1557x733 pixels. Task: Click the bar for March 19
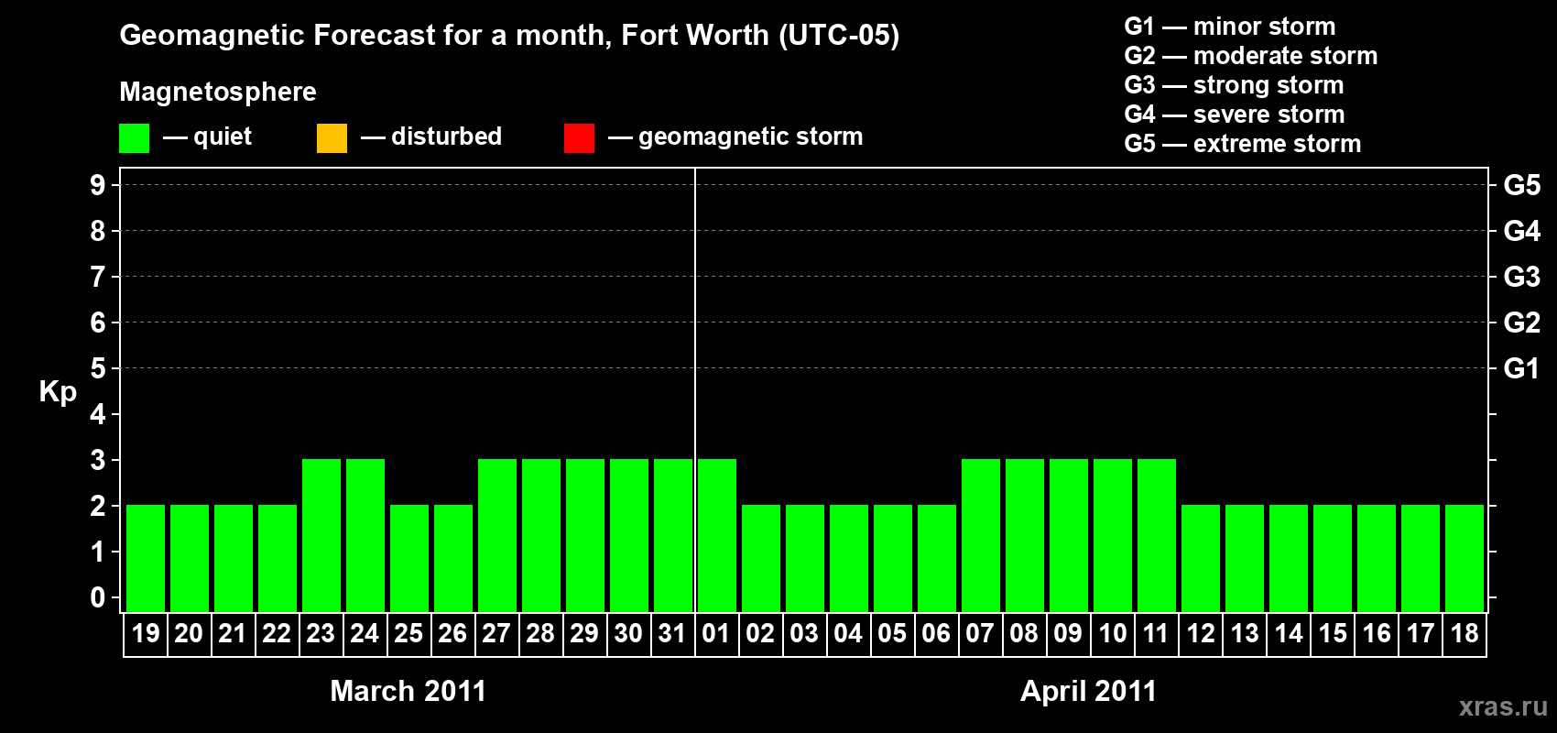click(x=146, y=558)
